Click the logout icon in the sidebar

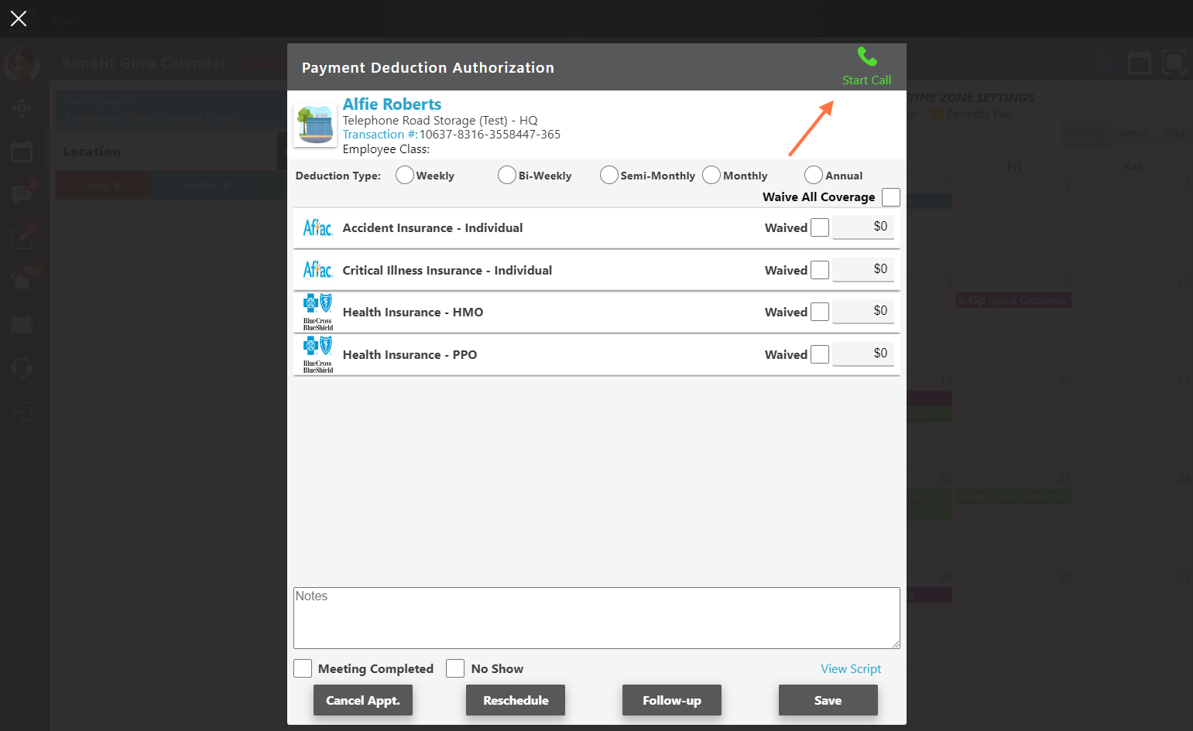click(x=22, y=412)
